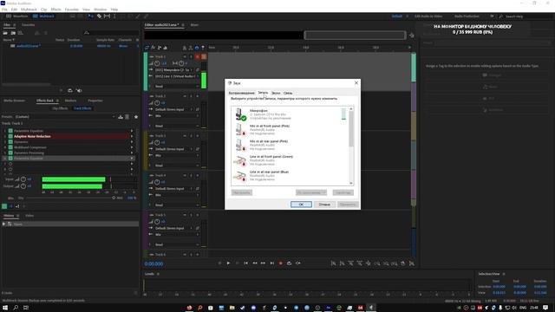555x312 pixels.
Task: Switch to the Воспроизведение tab in Sound dialog
Action: coord(241,93)
